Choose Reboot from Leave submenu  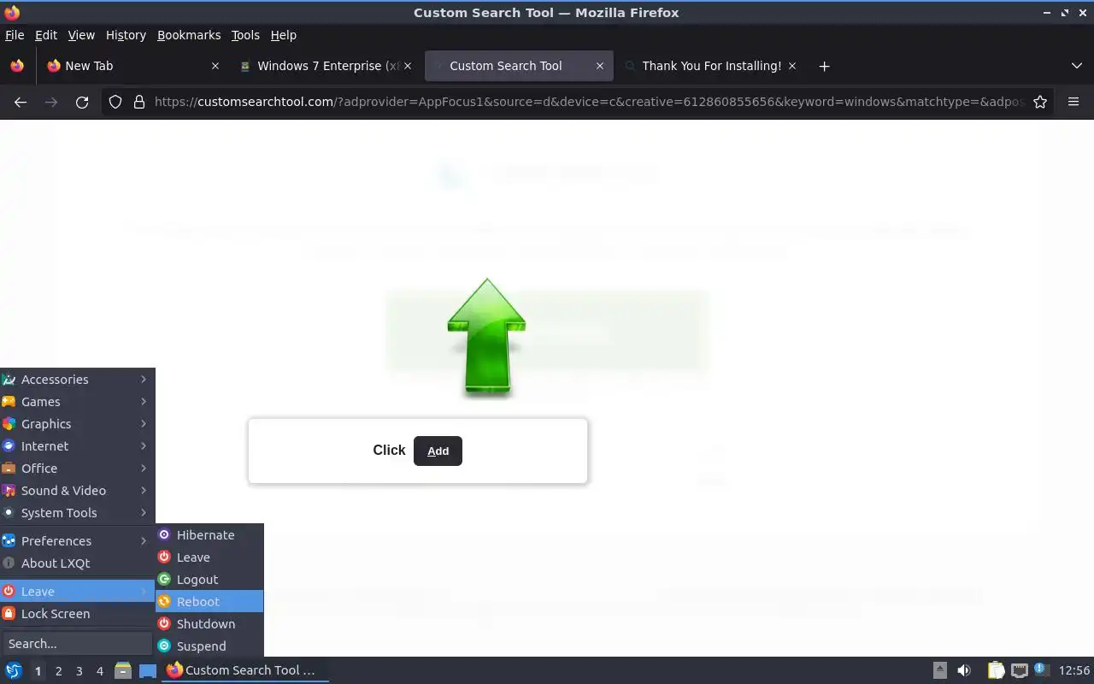click(x=209, y=602)
